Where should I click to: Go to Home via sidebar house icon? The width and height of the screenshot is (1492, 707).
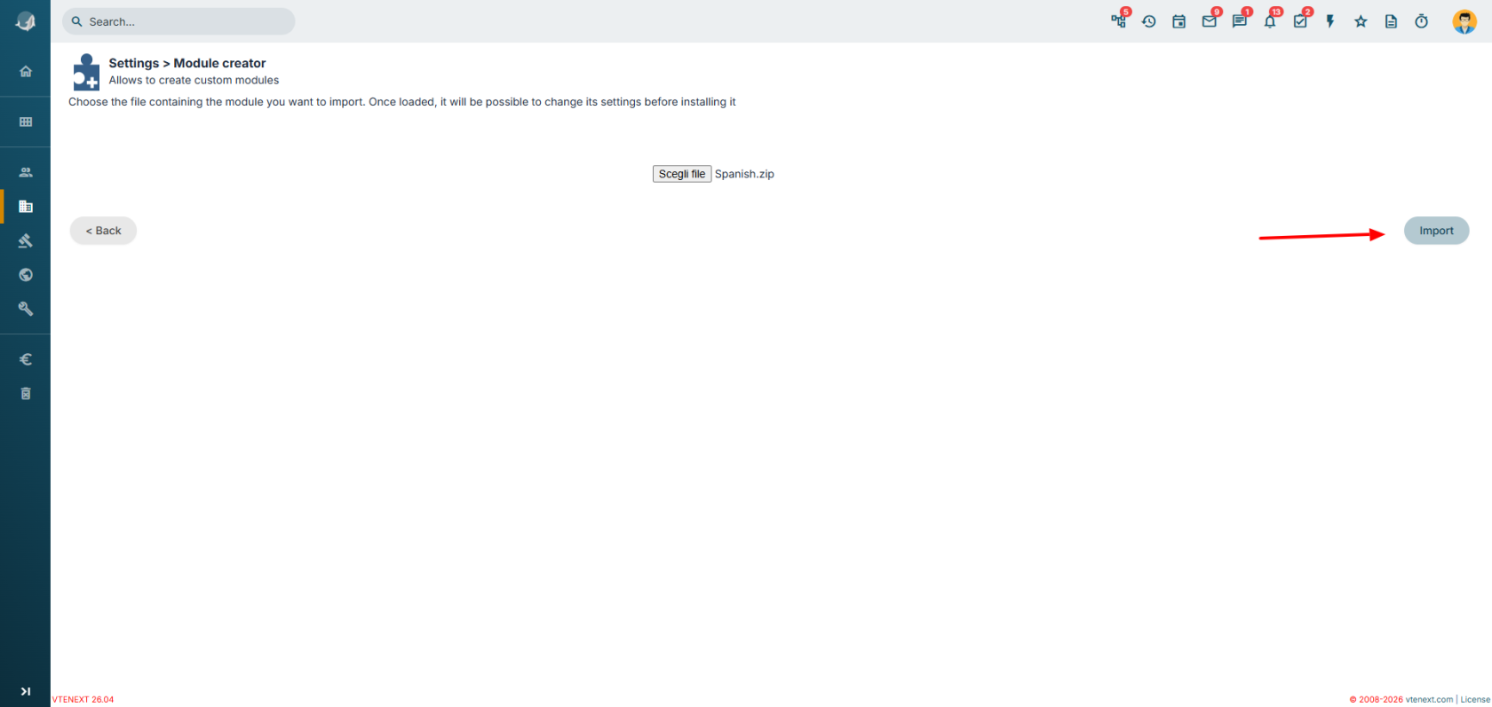26,71
